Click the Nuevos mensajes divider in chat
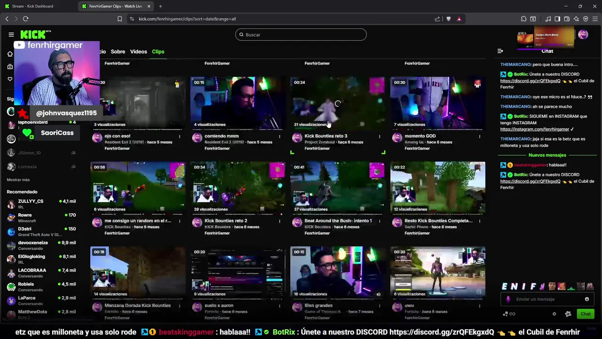 547,155
